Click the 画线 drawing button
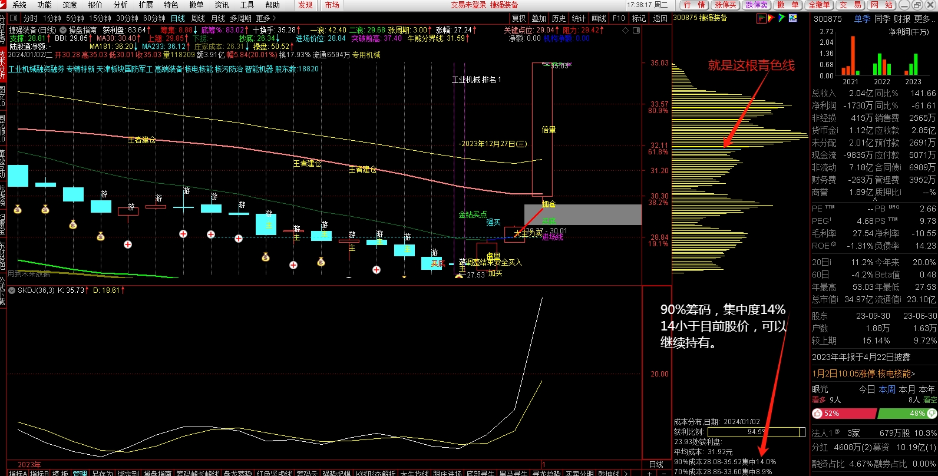 click(599, 18)
